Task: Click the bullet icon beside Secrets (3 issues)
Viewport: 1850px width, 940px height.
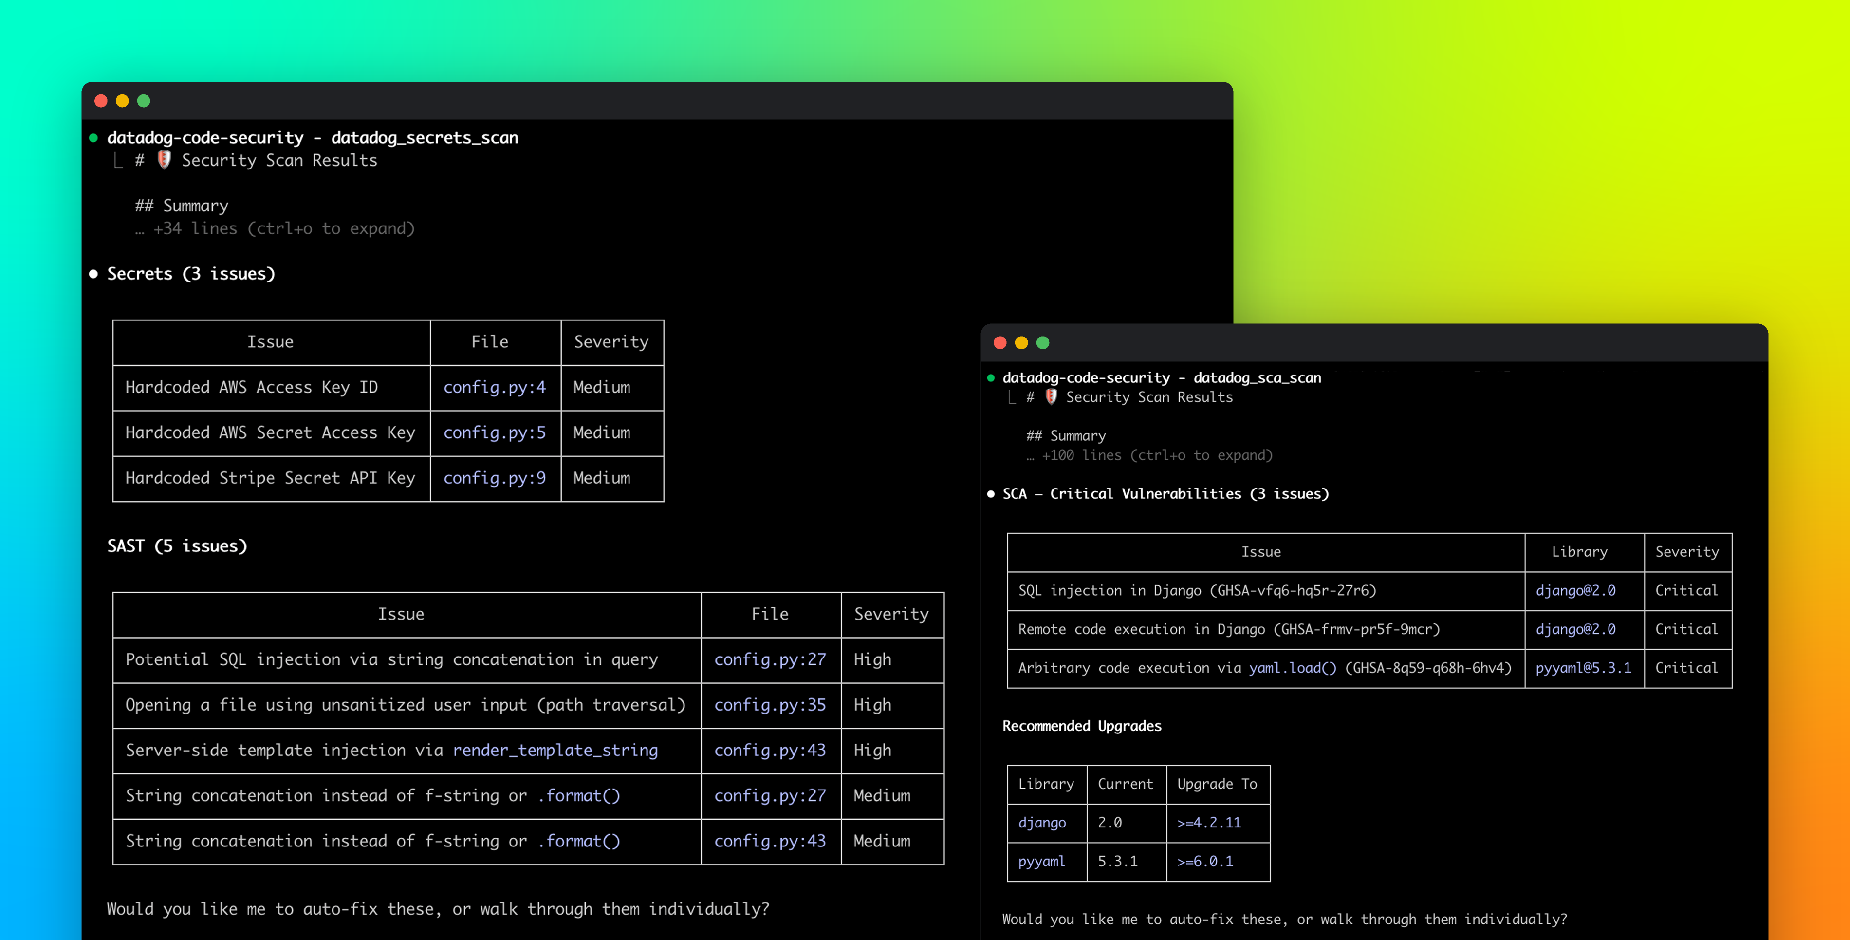Action: click(x=94, y=273)
